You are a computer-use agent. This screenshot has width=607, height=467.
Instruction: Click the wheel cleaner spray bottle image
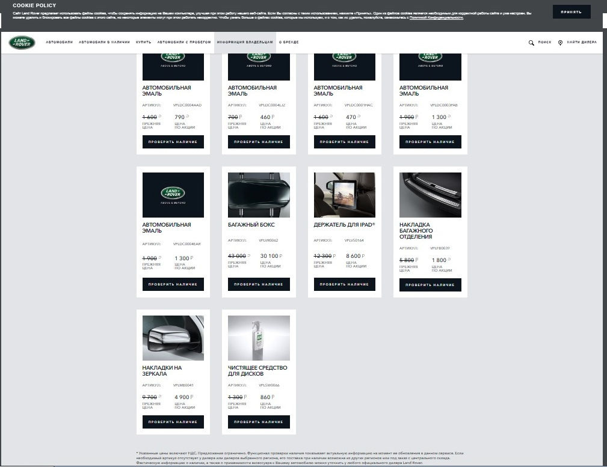259,338
